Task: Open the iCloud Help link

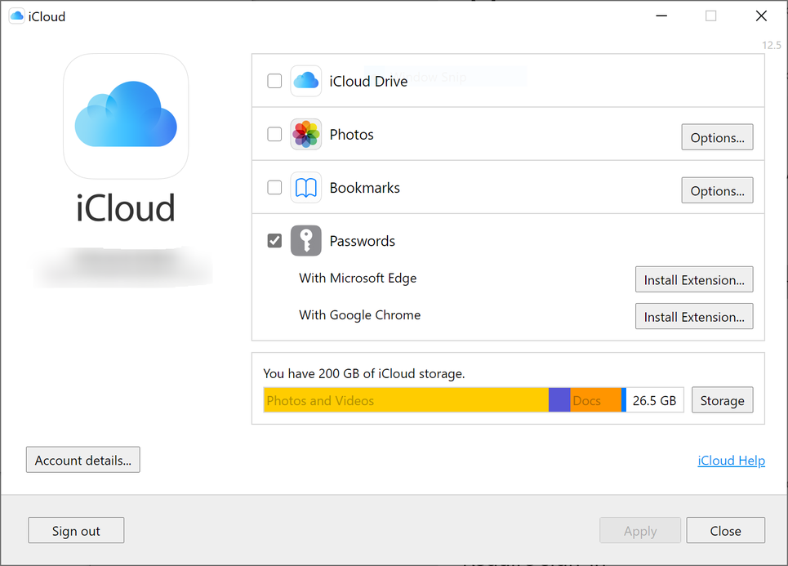Action: (731, 461)
